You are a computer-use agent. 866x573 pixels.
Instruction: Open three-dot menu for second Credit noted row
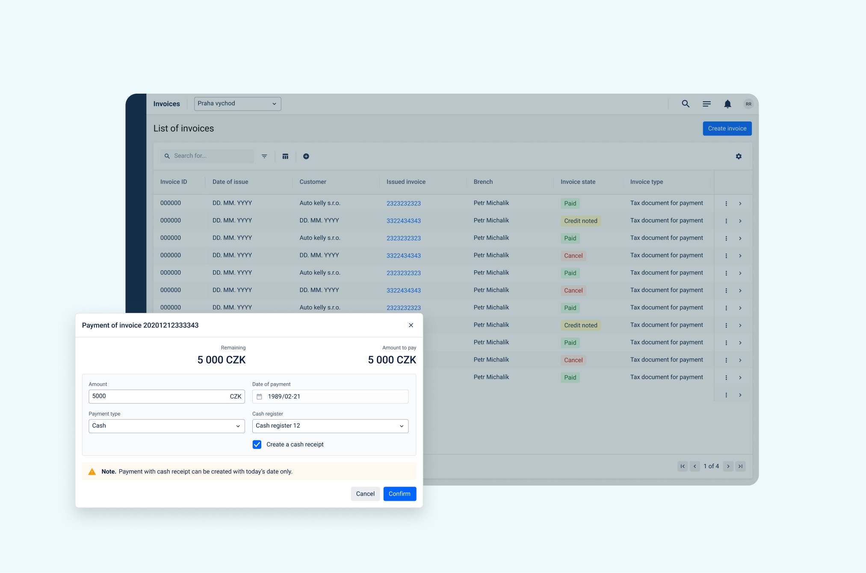pyautogui.click(x=726, y=325)
